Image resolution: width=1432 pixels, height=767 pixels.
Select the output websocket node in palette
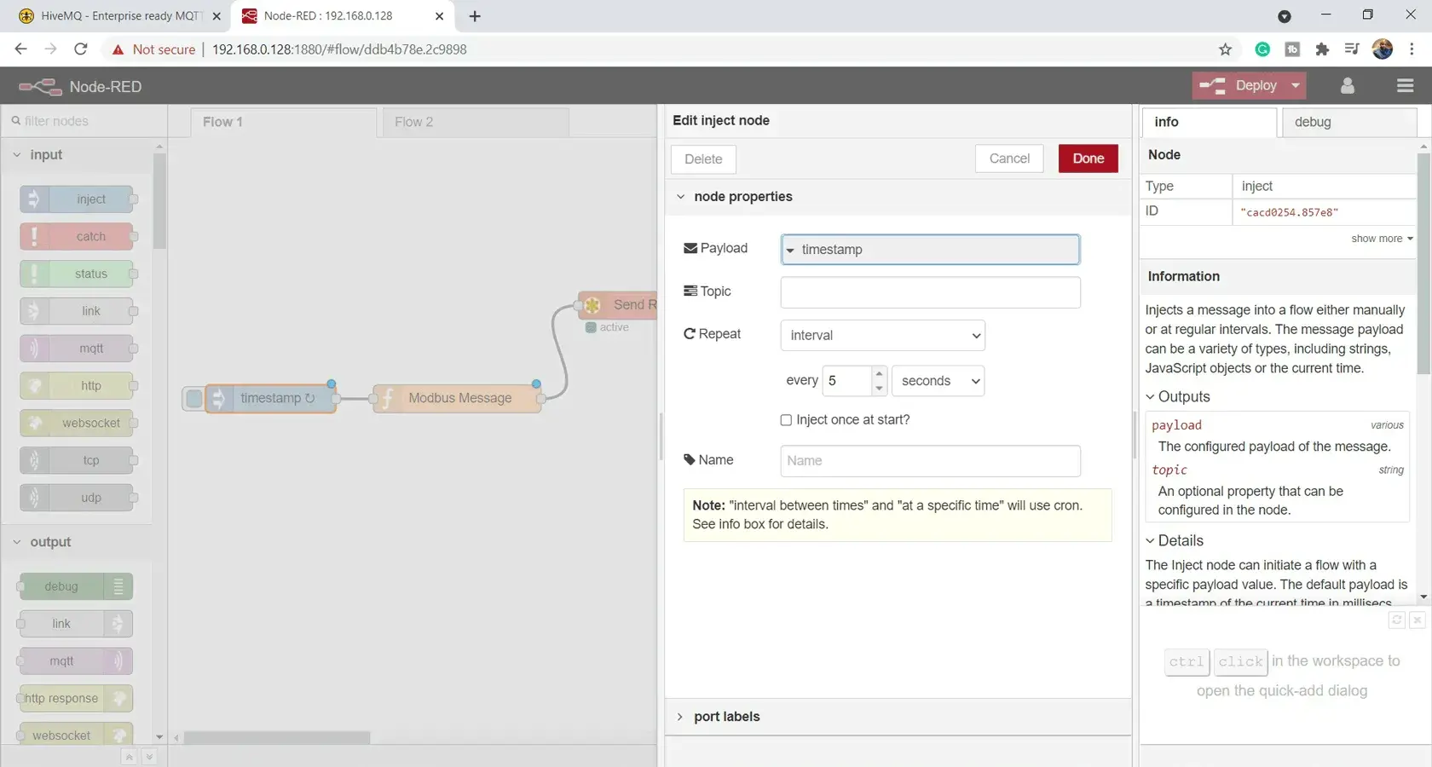[x=75, y=735]
